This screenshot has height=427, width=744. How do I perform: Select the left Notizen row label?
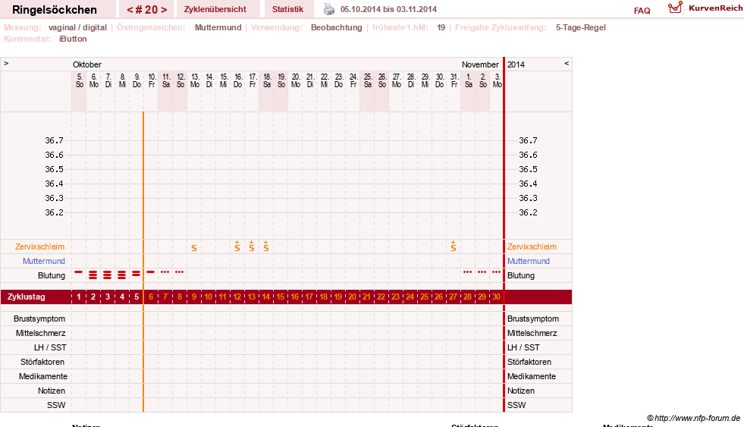click(x=52, y=391)
